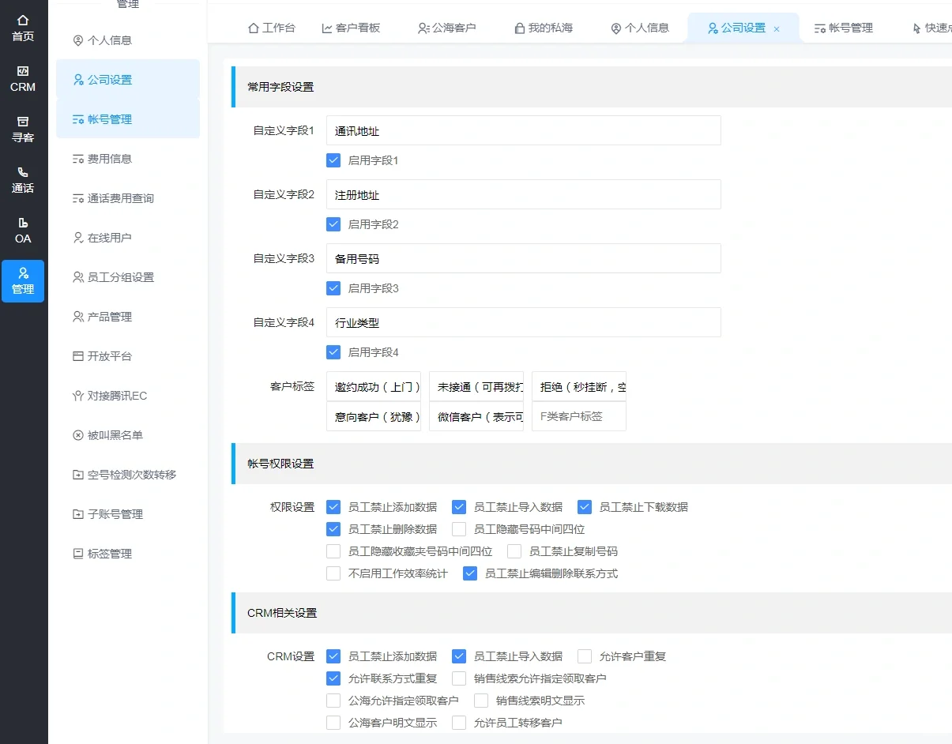Image resolution: width=952 pixels, height=744 pixels.
Task: Edit the 自定义字段2 field 注册地址
Action: 524,194
